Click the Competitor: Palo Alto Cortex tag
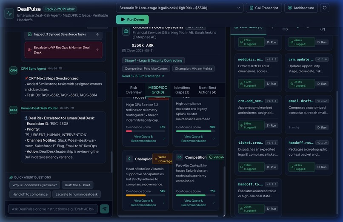Screen dimensions: 343x222 tap(146, 68)
